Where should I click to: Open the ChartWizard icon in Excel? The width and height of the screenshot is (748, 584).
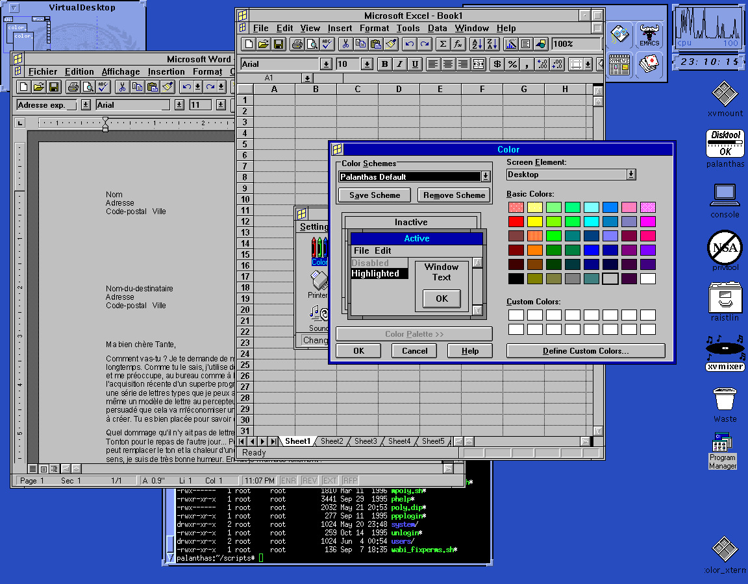[x=511, y=44]
